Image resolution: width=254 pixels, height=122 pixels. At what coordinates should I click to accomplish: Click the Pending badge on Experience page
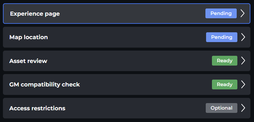point(221,13)
